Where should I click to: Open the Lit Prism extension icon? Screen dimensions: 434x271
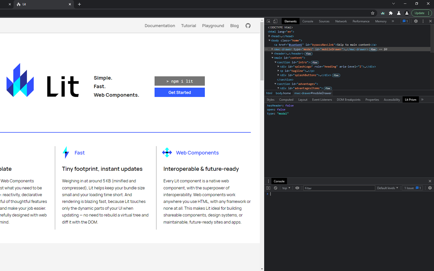pos(383,13)
